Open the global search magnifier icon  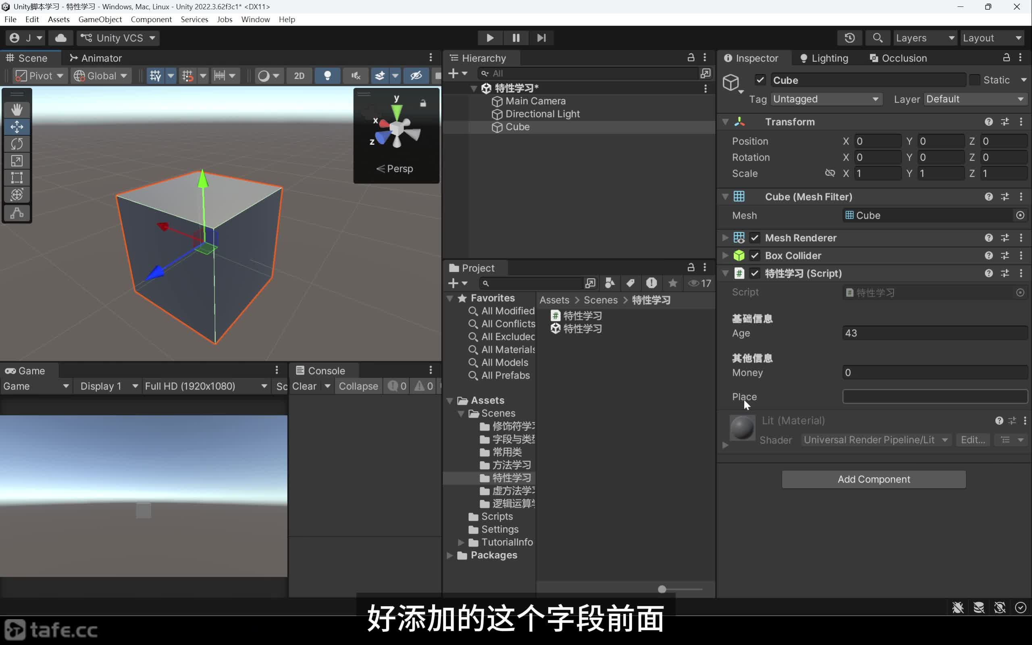coord(878,38)
